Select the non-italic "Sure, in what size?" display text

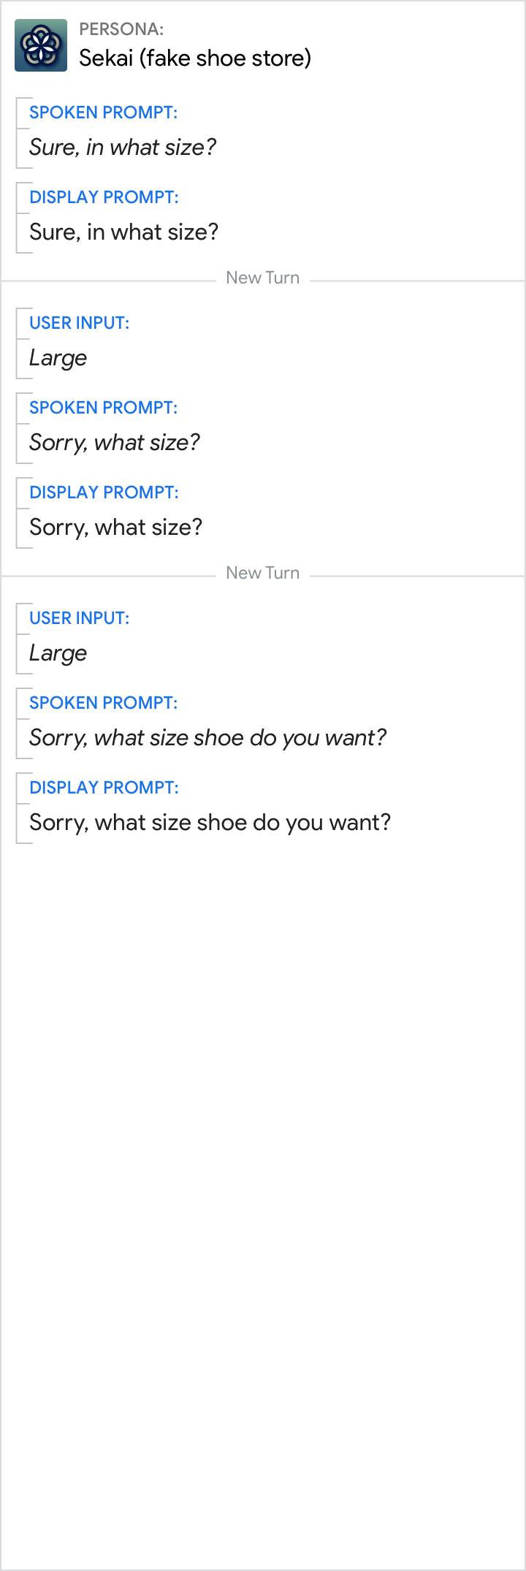tap(124, 232)
